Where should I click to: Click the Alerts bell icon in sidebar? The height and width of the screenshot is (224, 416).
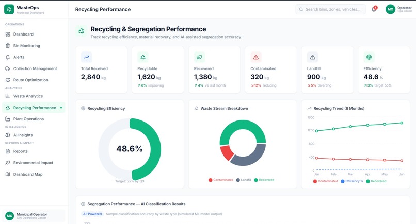coord(8,57)
